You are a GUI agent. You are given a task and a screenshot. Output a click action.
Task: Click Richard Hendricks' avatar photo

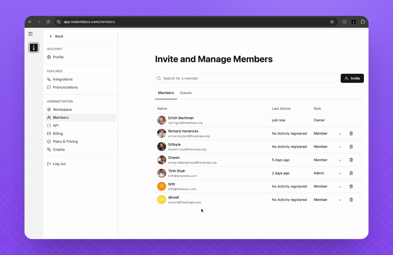click(162, 134)
